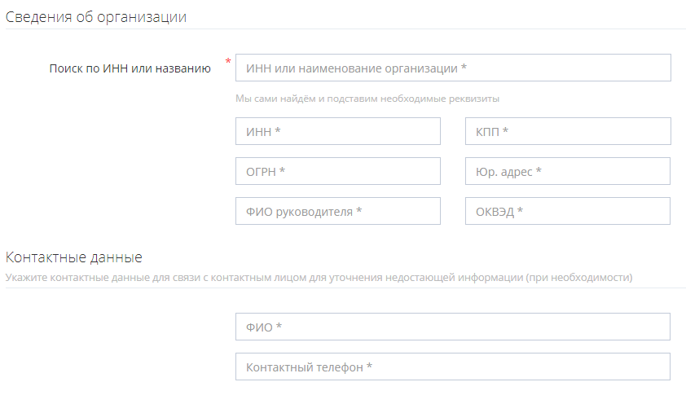Focus the ИНН input field
Viewport: 686px width, 404px height.
(337, 131)
